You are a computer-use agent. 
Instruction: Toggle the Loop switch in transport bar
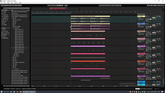coord(110,5)
